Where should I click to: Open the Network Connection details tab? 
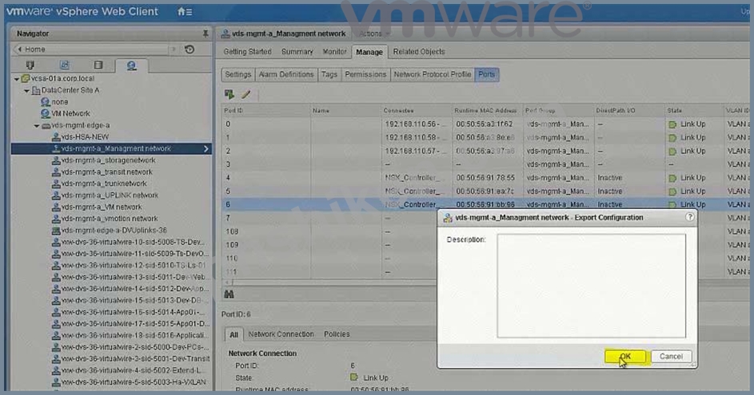tap(281, 334)
